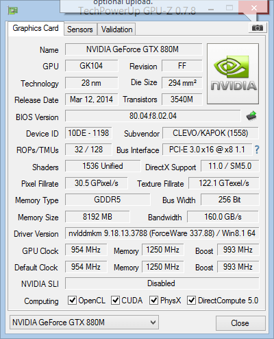
Task: Click the NVIDIA logo image
Action: [233, 74]
